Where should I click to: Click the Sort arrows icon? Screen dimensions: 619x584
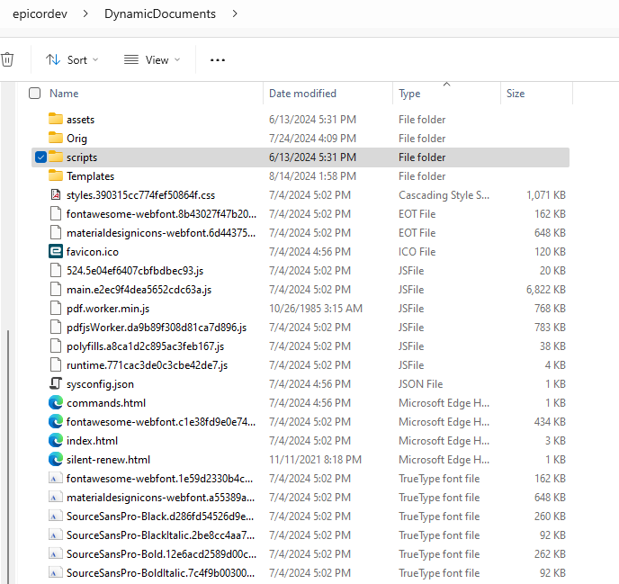click(53, 59)
